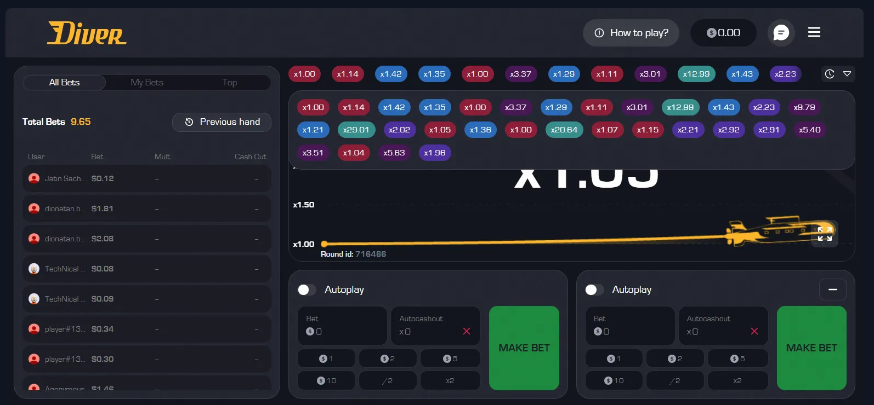874x405 pixels.
Task: Click the x20.64 multiplier badge
Action: pyautogui.click(x=564, y=130)
